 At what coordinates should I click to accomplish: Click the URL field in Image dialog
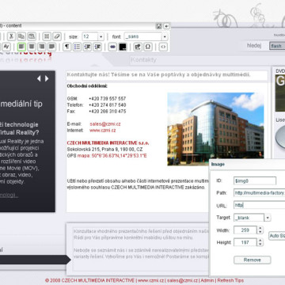pyautogui.click(x=259, y=205)
